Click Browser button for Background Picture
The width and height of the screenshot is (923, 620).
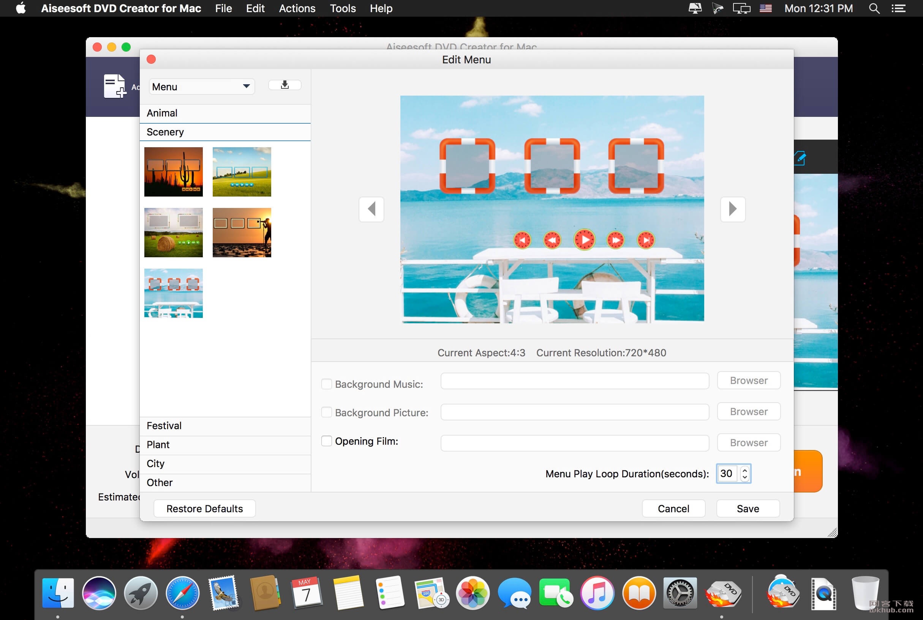(748, 412)
